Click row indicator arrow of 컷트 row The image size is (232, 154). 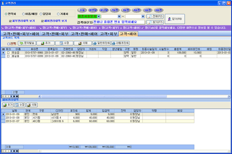point(3,114)
